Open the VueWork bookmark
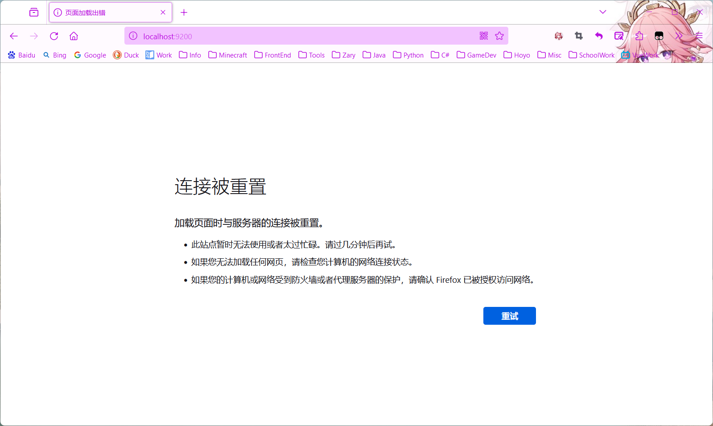The height and width of the screenshot is (426, 713). tap(640, 55)
